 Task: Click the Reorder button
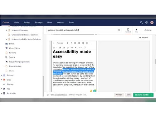tap(144, 37)
